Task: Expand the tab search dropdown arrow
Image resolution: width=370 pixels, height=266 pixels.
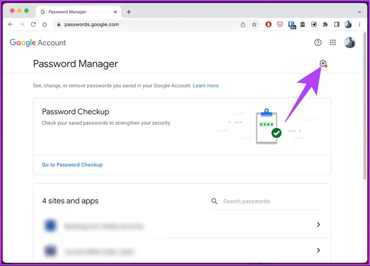Action: (x=359, y=12)
